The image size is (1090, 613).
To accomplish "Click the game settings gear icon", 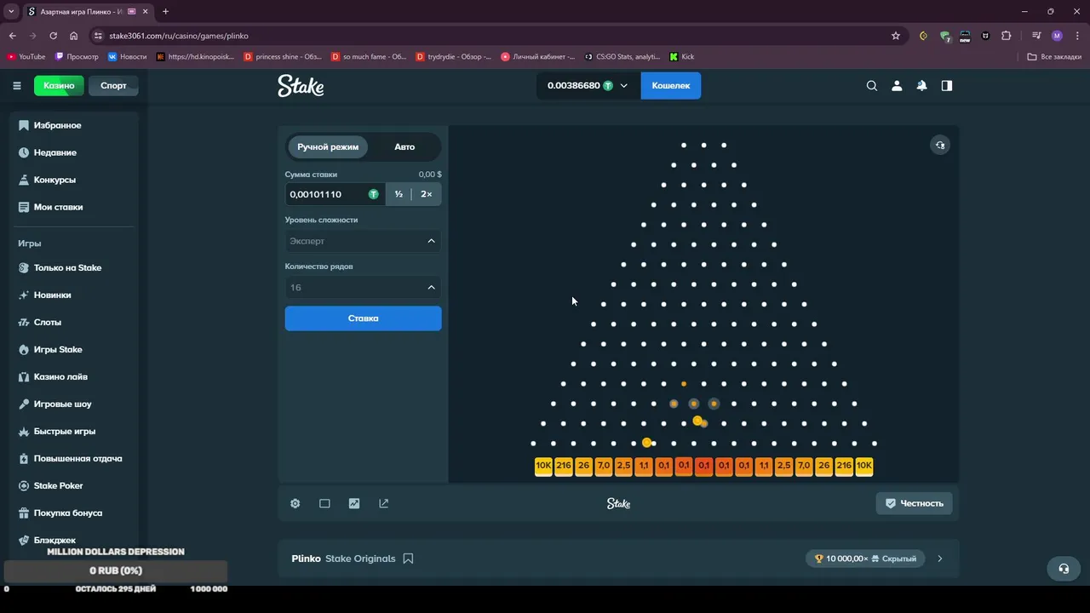I will (295, 503).
